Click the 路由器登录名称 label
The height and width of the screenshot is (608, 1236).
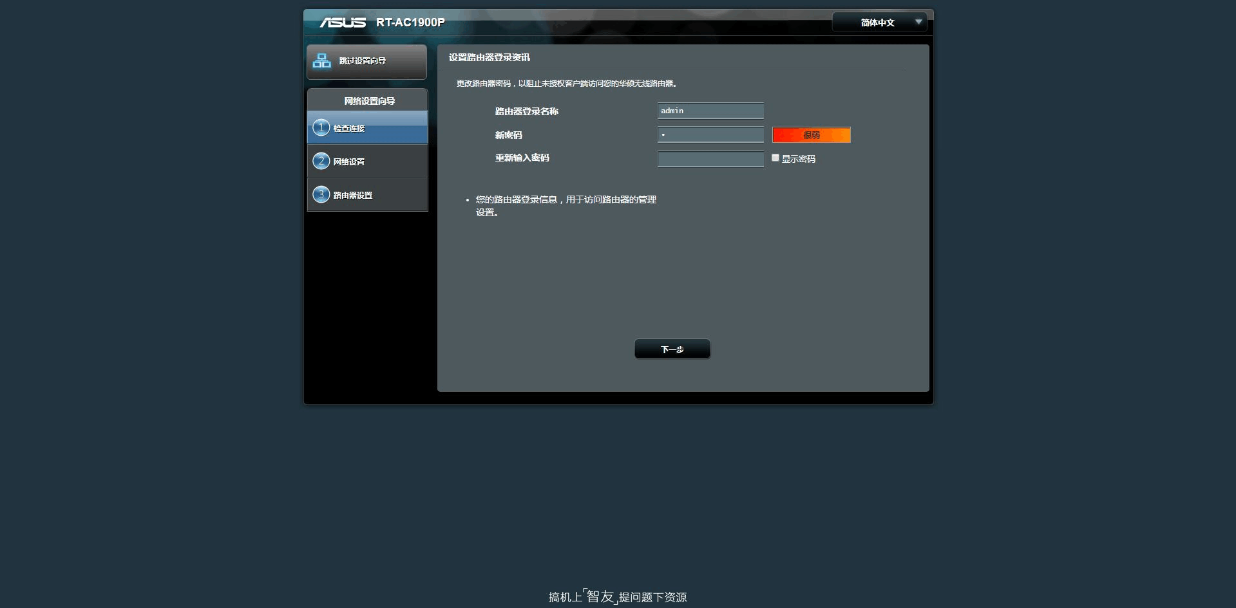coord(526,111)
